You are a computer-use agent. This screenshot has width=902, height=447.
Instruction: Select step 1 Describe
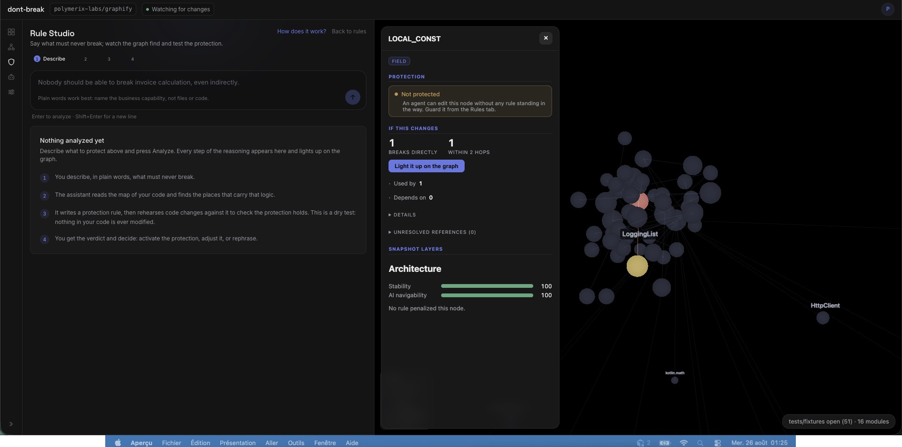(50, 59)
